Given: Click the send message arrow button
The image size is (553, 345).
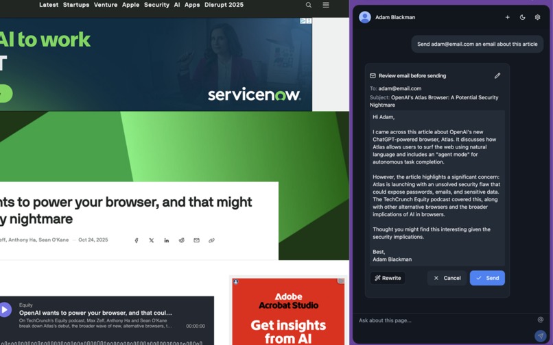Looking at the screenshot, I should coord(541,336).
